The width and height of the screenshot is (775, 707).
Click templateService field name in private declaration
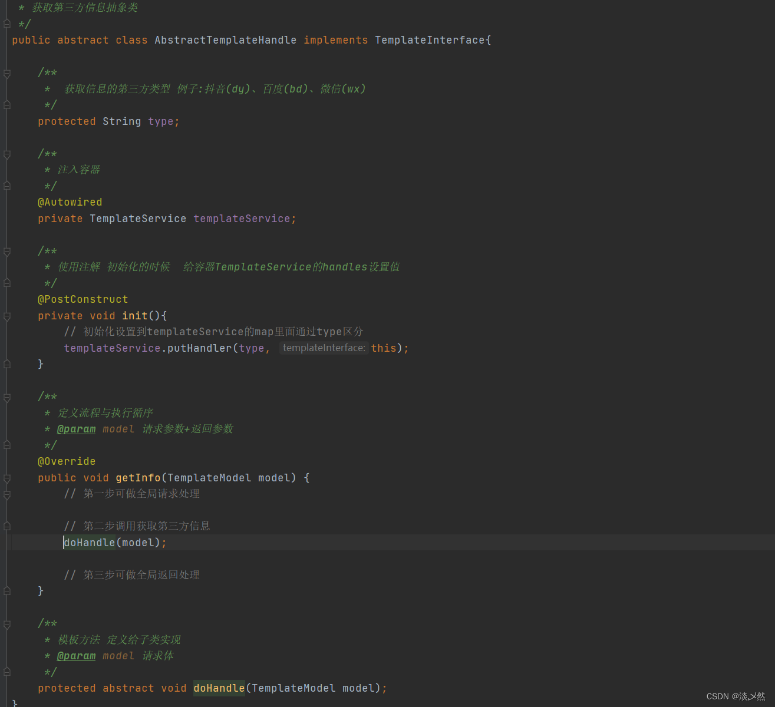(x=242, y=219)
